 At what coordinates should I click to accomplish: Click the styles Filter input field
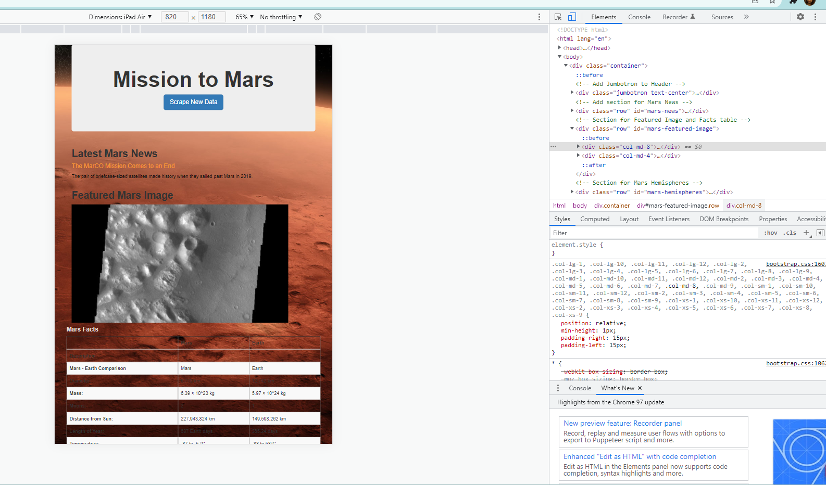[654, 233]
